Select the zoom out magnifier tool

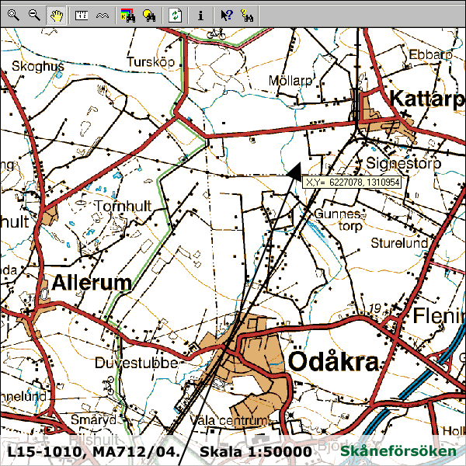click(x=33, y=14)
